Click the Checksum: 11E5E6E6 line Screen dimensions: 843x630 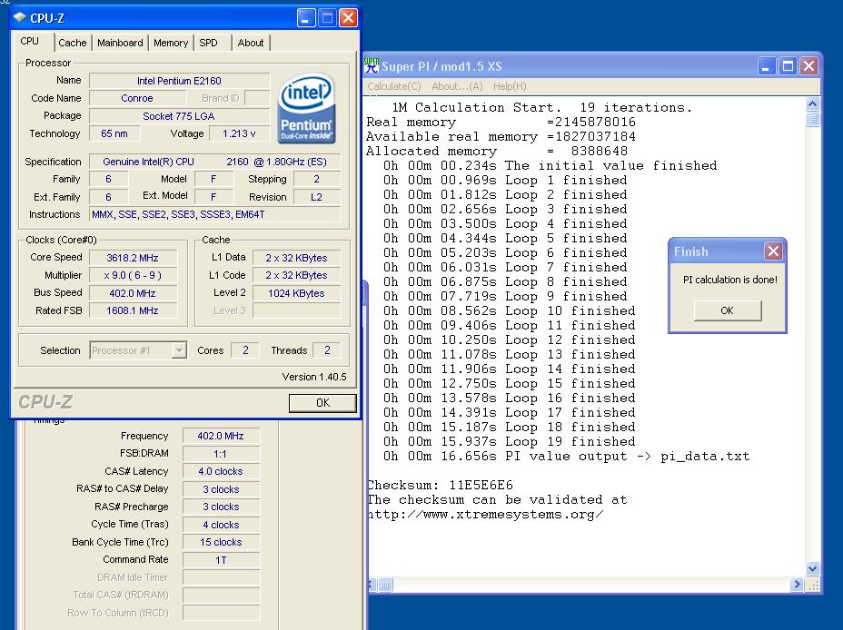[441, 486]
